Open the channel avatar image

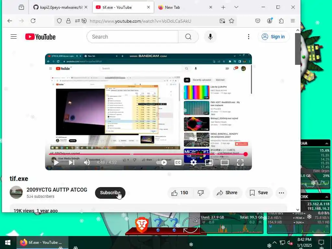(16, 192)
